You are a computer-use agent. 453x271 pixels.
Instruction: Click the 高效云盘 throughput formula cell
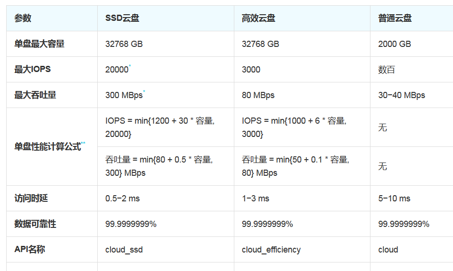pyautogui.click(x=302, y=166)
